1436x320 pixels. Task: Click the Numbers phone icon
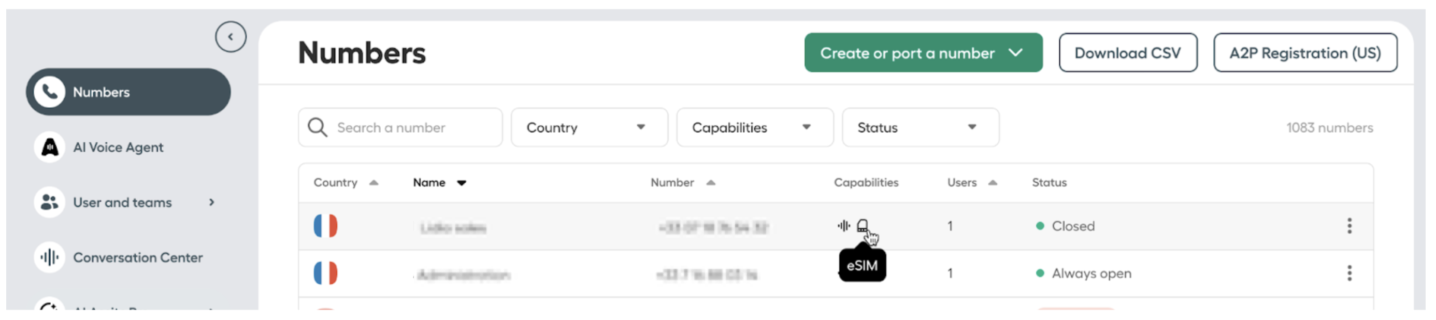pos(50,92)
